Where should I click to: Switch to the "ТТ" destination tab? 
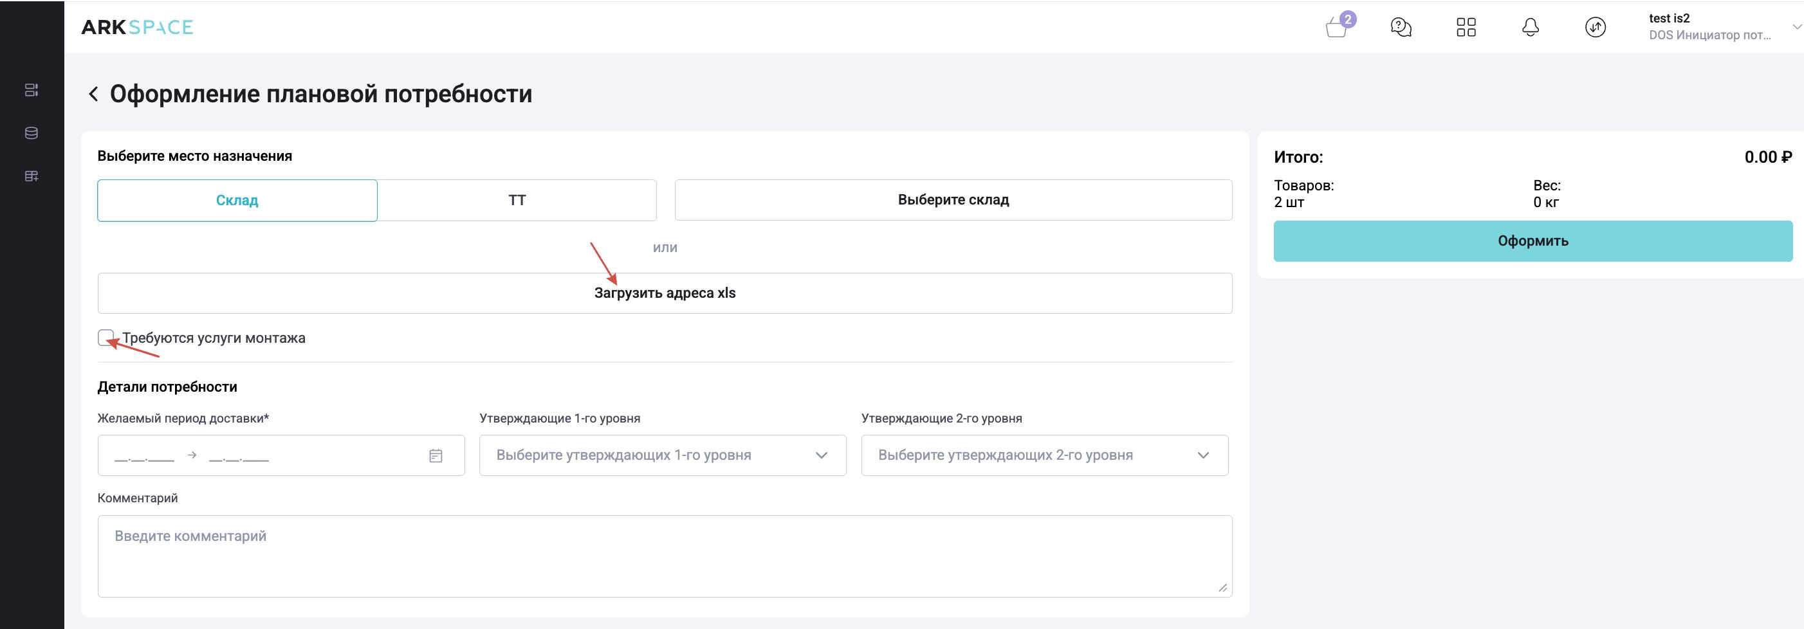click(x=517, y=200)
